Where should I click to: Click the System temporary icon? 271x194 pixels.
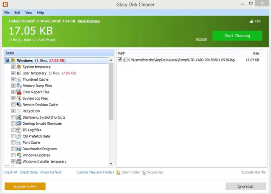pyautogui.click(x=19, y=67)
